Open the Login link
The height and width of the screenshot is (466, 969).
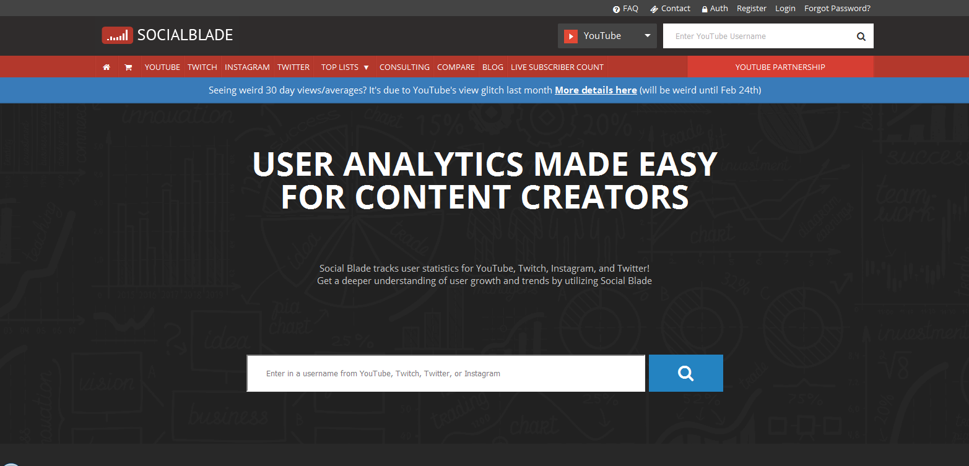tap(785, 9)
